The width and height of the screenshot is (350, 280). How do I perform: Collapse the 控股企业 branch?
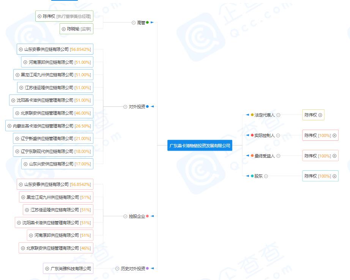tap(125, 216)
